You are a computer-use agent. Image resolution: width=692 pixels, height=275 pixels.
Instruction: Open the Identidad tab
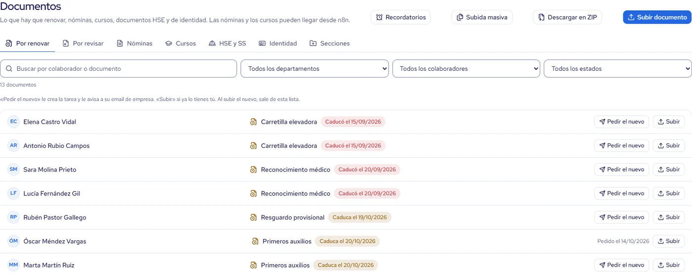pyautogui.click(x=278, y=44)
